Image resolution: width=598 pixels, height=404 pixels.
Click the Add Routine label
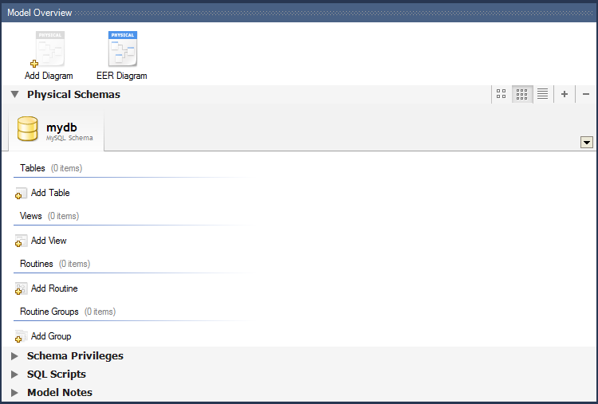pyautogui.click(x=54, y=288)
